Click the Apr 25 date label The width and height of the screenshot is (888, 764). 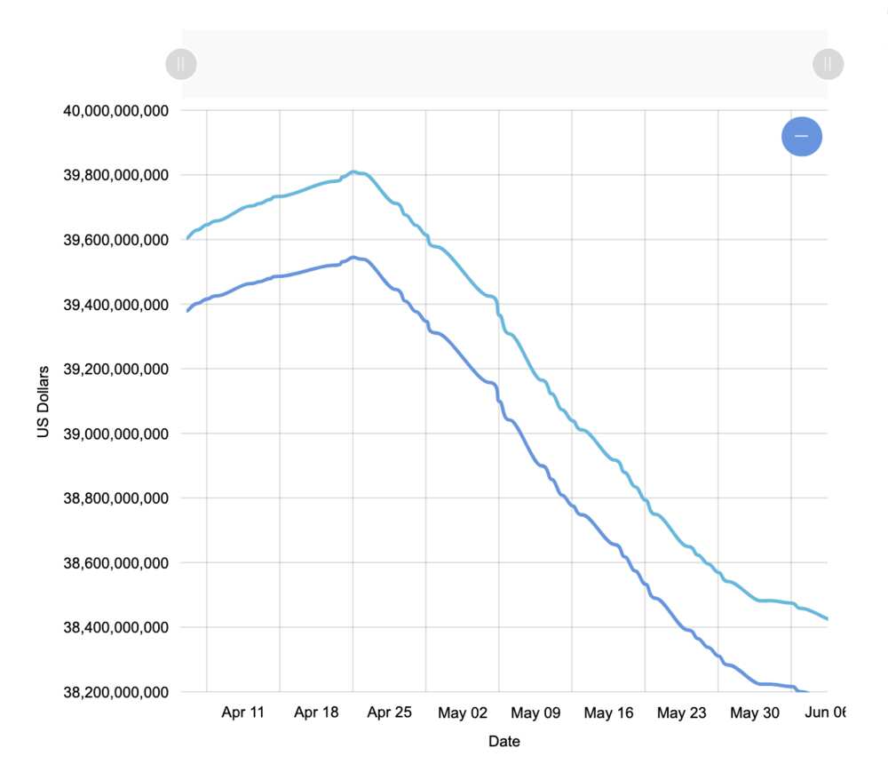(x=389, y=712)
